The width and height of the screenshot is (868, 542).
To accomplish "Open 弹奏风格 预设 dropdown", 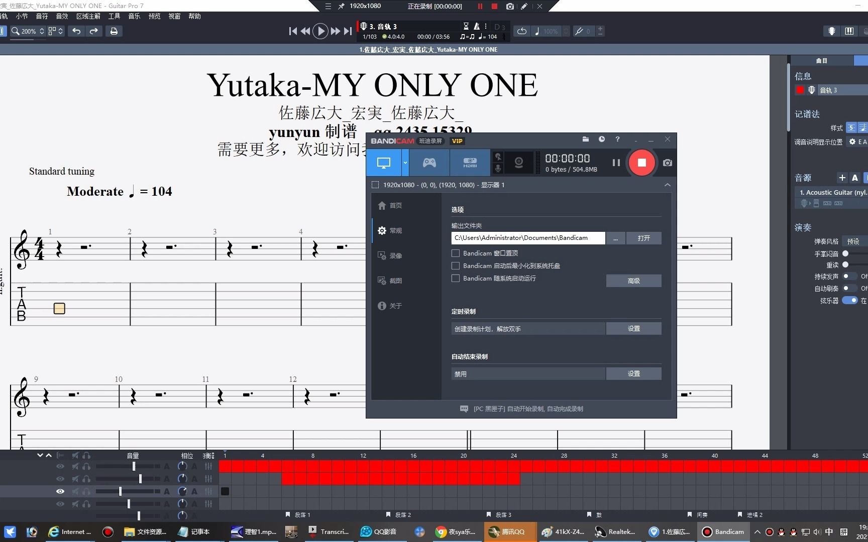I will point(855,241).
